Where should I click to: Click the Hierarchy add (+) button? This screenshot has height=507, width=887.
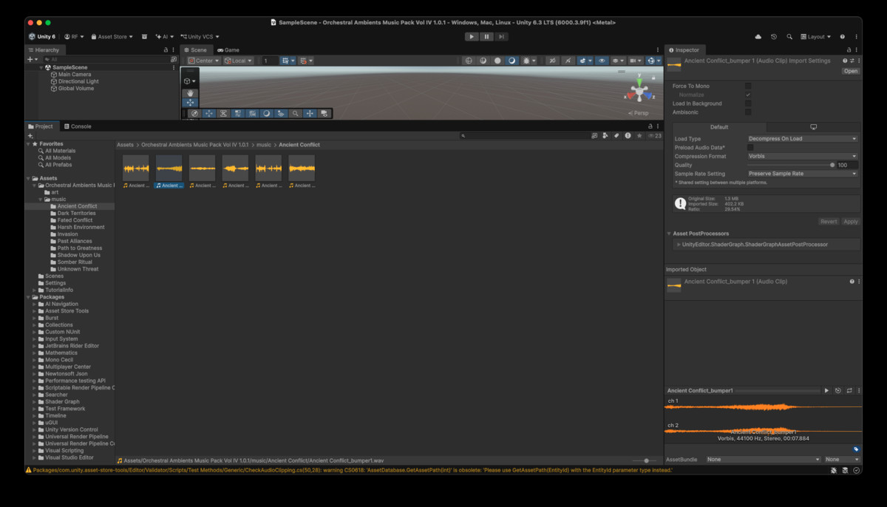30,59
